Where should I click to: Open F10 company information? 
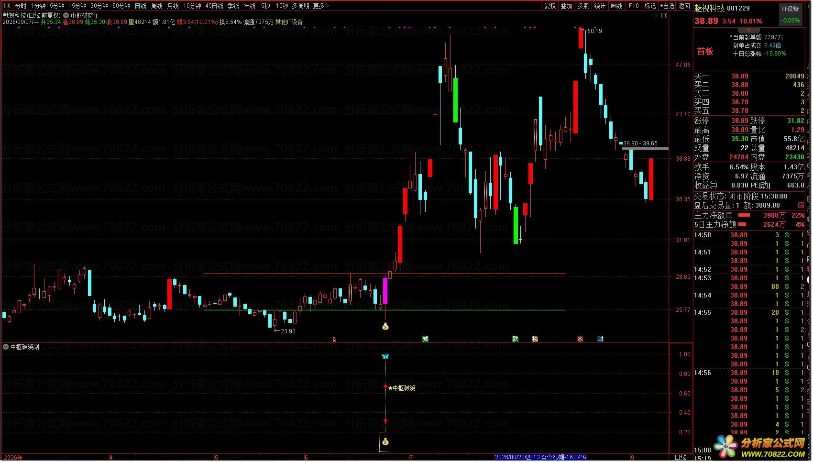pos(634,6)
